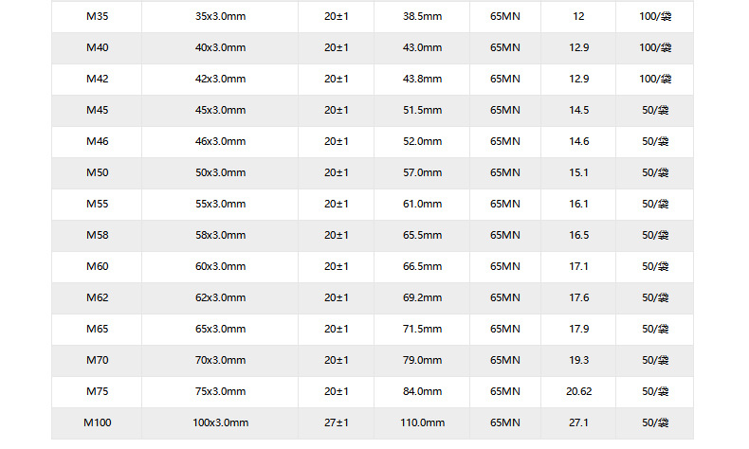Image resolution: width=749 pixels, height=449 pixels.
Task: Select the 16.5 value cell
Action: [x=578, y=235]
